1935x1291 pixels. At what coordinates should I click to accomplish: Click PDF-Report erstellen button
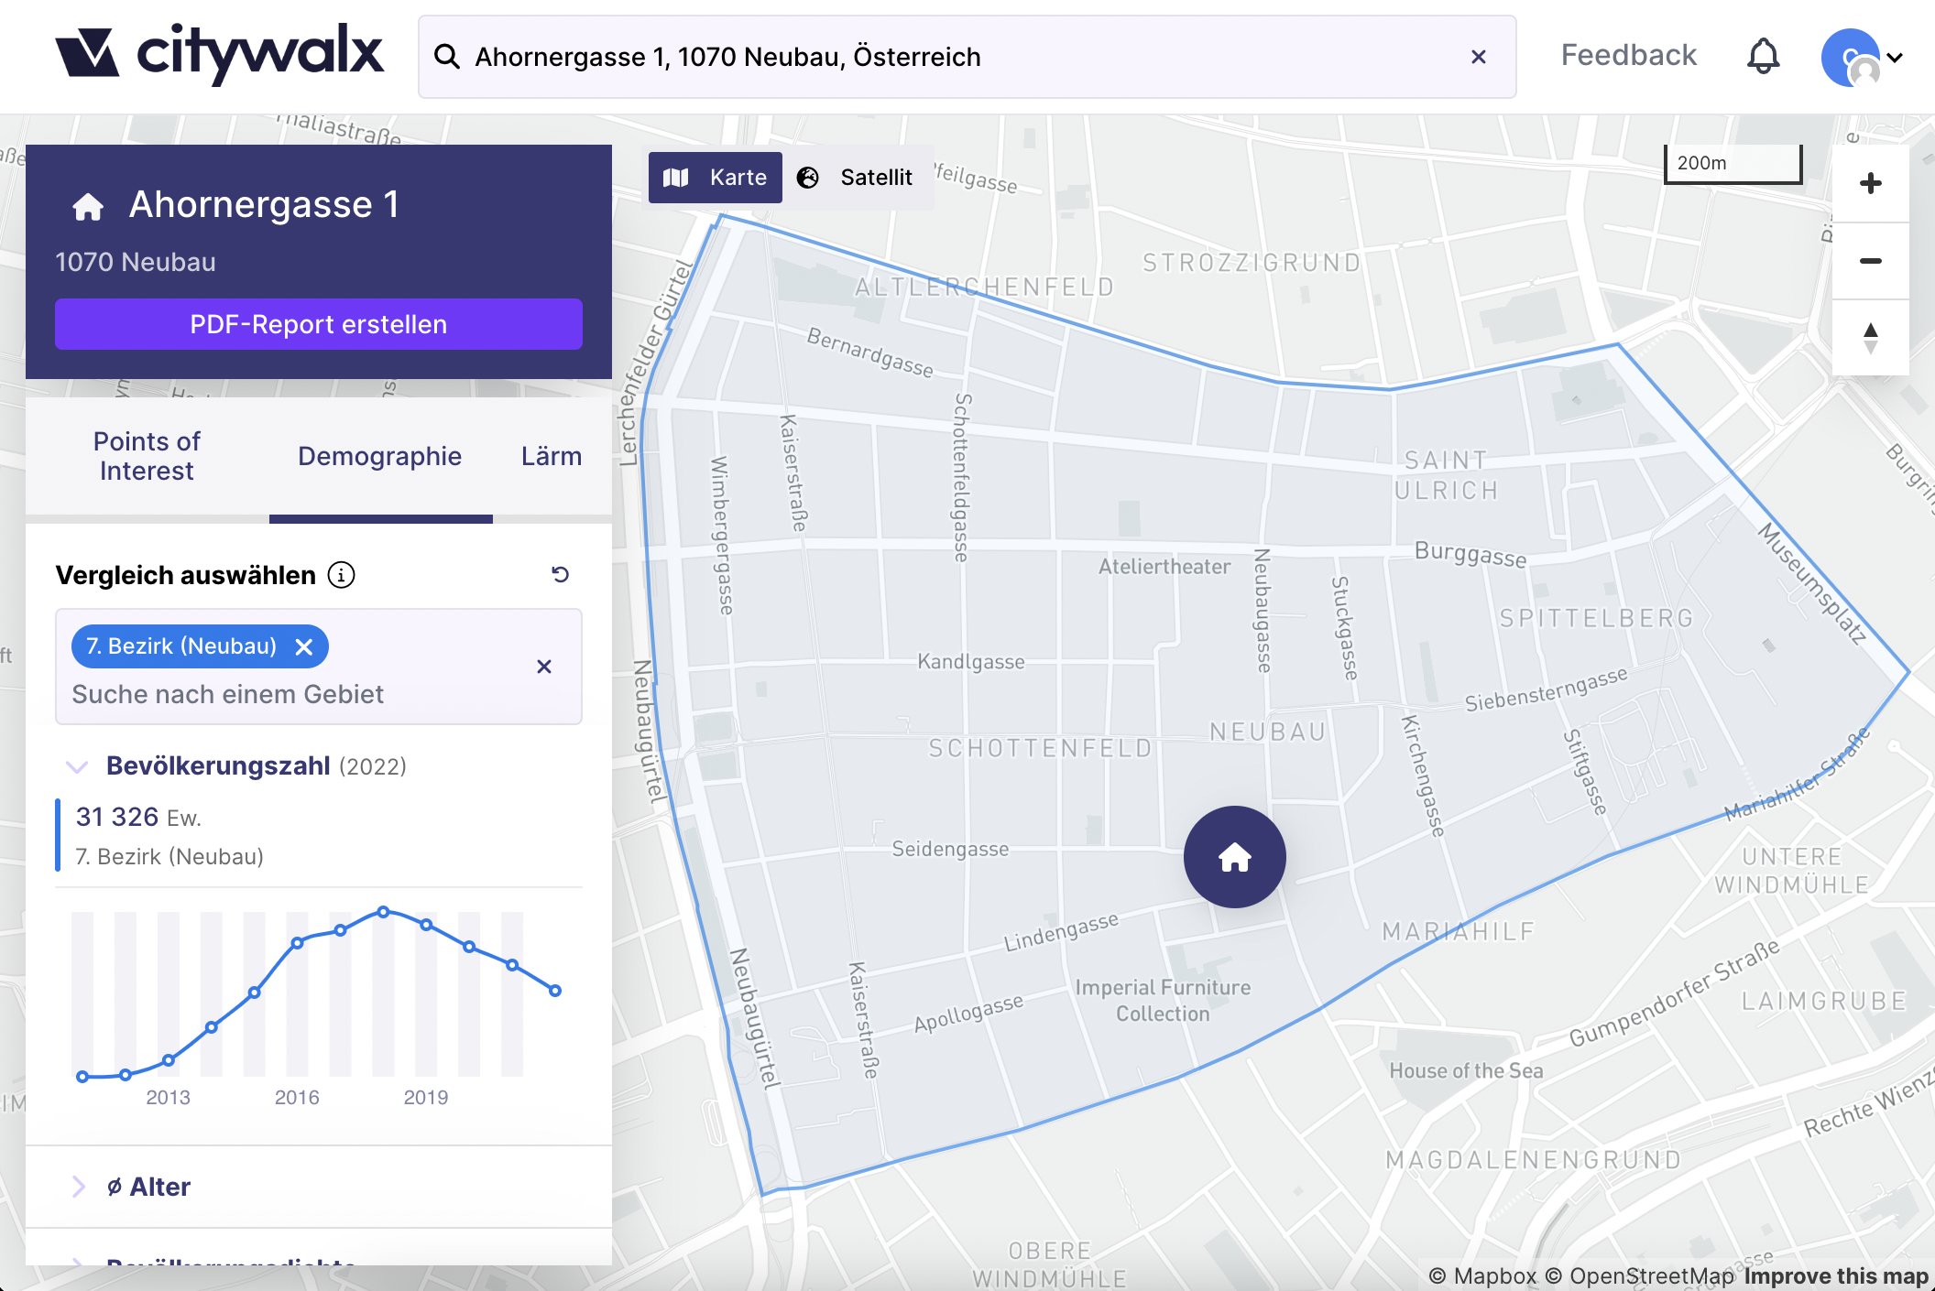(319, 324)
